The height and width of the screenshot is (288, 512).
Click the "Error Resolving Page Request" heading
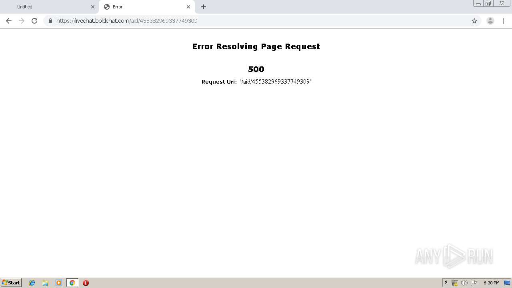(x=256, y=46)
